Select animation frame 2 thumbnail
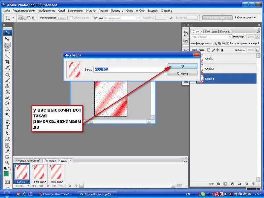 (40, 172)
